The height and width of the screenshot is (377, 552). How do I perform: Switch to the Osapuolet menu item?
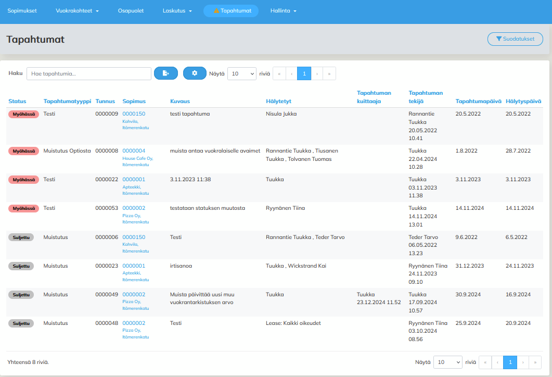(x=131, y=11)
